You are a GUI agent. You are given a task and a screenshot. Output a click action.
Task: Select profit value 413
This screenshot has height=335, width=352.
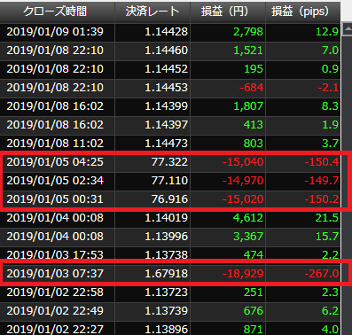(x=254, y=124)
